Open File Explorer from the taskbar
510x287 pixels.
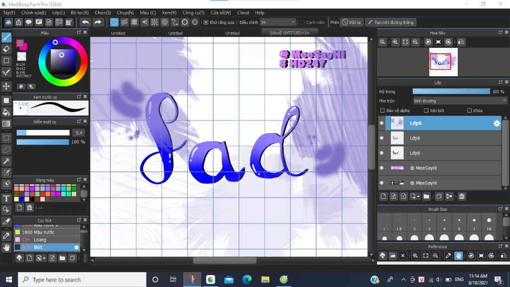point(265,280)
